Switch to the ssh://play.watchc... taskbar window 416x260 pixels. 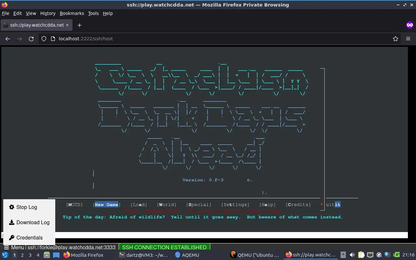pos(310,255)
